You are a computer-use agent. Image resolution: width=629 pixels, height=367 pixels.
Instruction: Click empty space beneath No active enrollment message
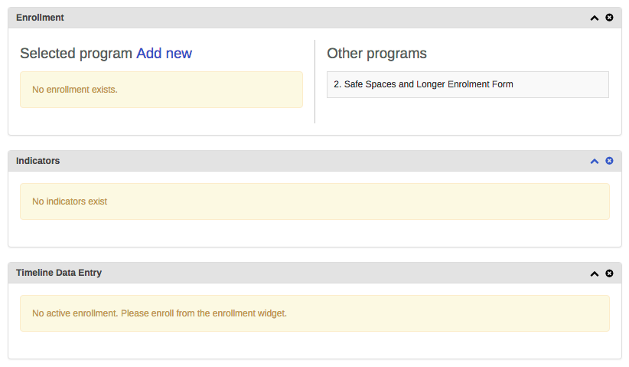click(x=314, y=345)
